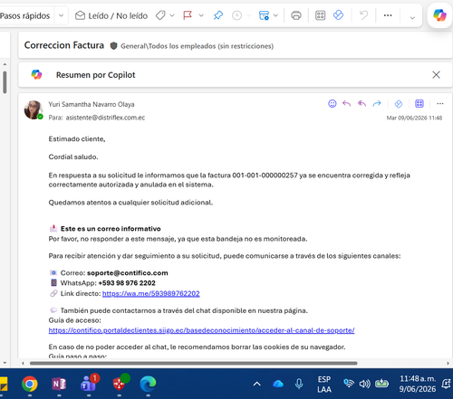Click the blue Viva diamond icon in toolbar
The image size is (453, 399).
click(338, 15)
